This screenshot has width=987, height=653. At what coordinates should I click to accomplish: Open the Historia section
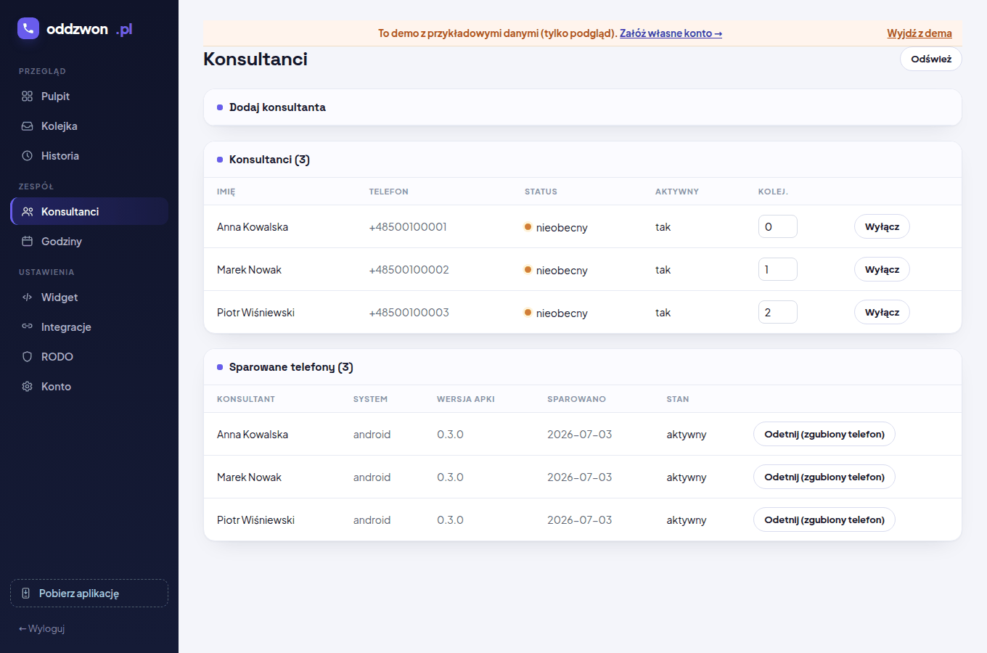(89, 156)
